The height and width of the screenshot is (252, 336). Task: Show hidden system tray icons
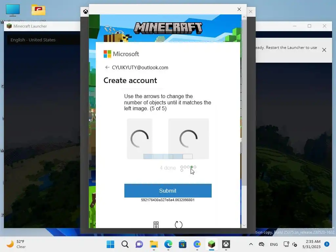tap(251, 244)
